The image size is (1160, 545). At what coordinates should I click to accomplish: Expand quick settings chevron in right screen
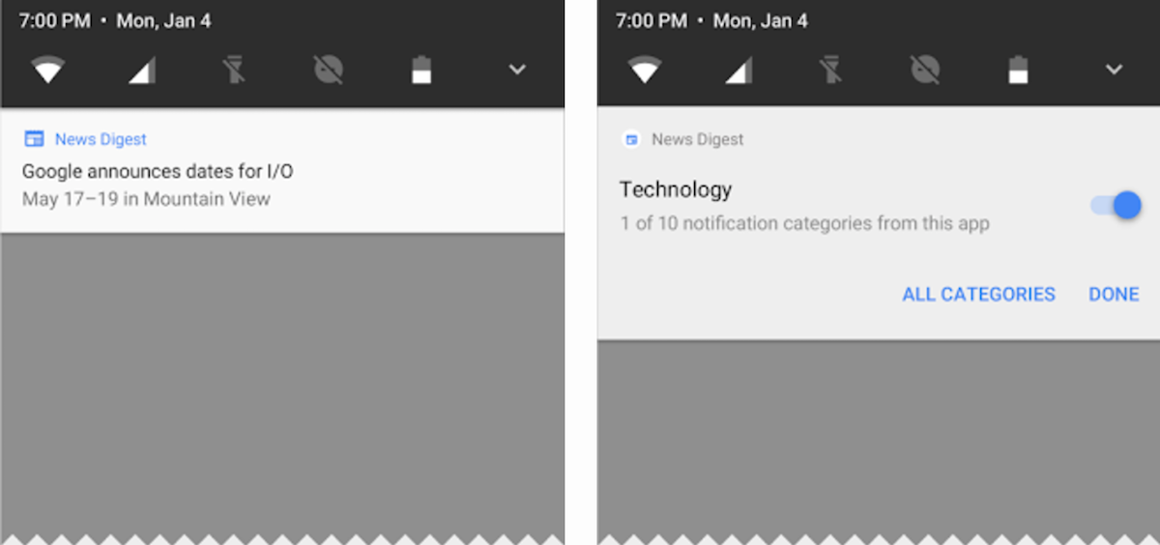tap(1114, 70)
